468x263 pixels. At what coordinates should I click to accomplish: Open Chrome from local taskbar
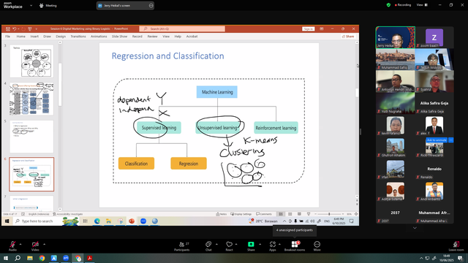coord(42,258)
